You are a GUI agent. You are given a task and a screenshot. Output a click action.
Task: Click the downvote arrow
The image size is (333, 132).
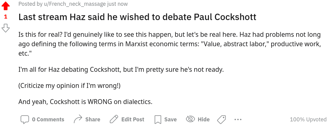(x=5, y=28)
